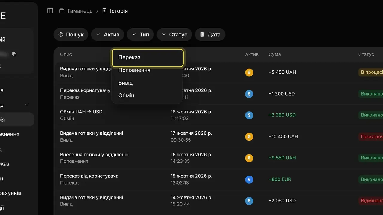This screenshot has height=215, width=383.
Task: Open the Дата date filter
Action: click(x=210, y=35)
